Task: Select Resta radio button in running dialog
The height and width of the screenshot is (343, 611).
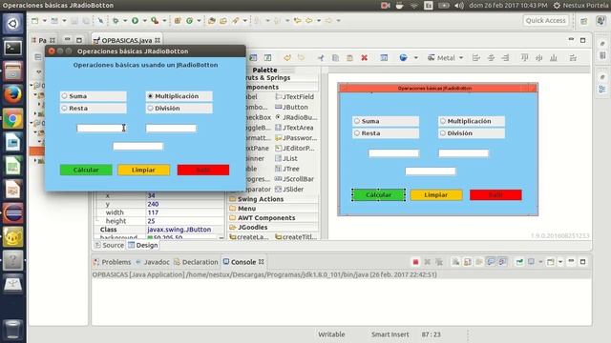Action: click(x=94, y=108)
